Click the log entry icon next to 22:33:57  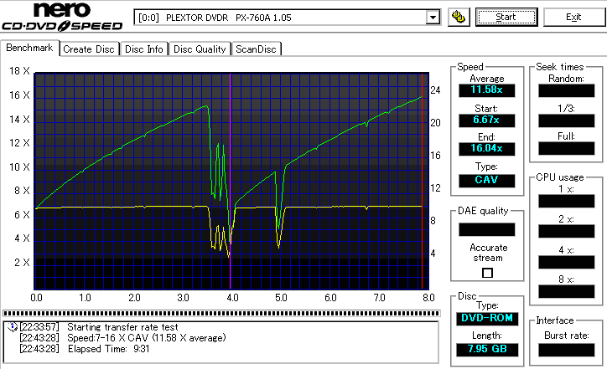tap(10, 326)
